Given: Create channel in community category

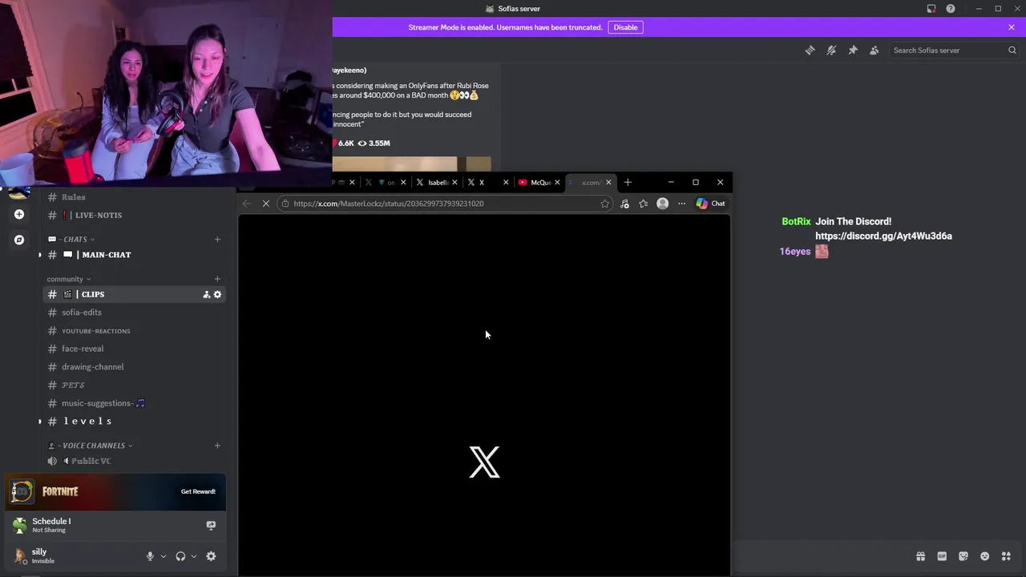Looking at the screenshot, I should (x=217, y=279).
